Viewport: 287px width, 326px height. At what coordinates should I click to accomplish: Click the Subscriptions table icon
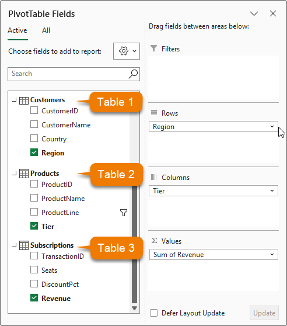click(x=24, y=245)
